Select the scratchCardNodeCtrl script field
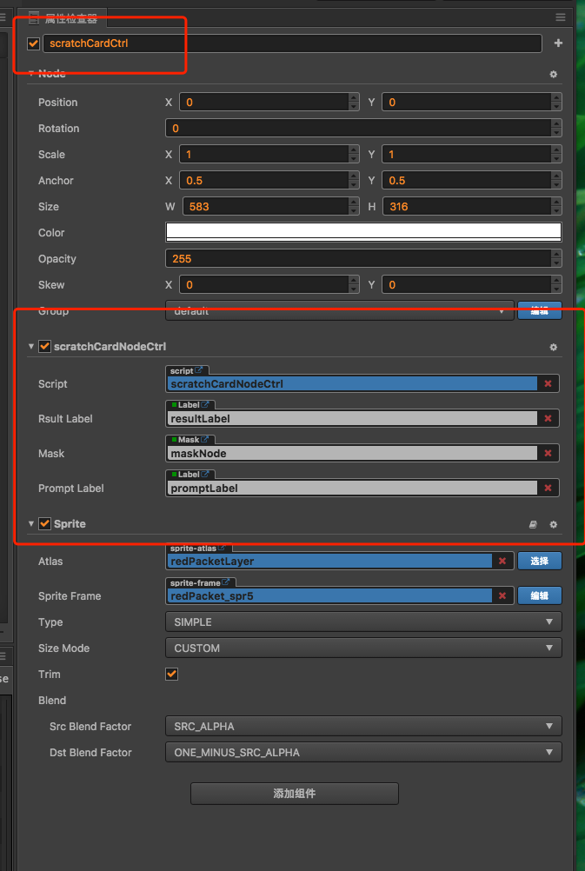The image size is (585, 871). pos(352,384)
